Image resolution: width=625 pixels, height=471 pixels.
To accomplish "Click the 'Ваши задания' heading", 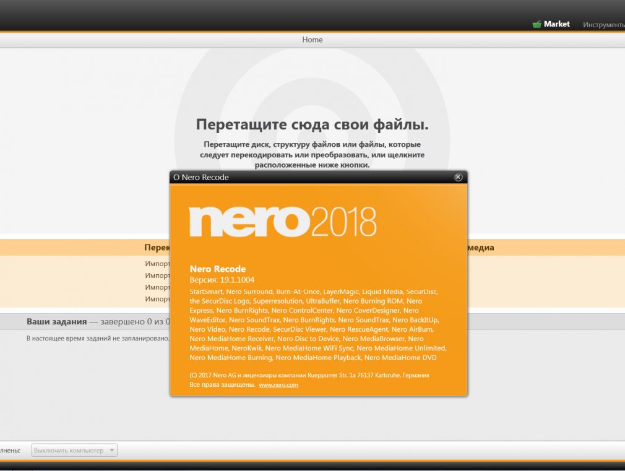I will [56, 321].
